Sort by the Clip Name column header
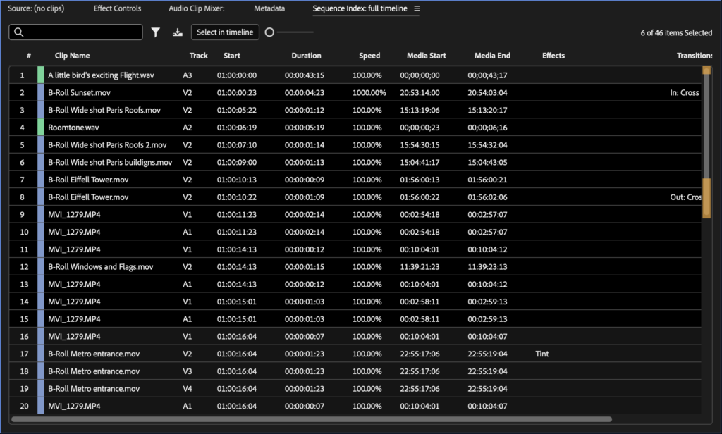 point(73,56)
